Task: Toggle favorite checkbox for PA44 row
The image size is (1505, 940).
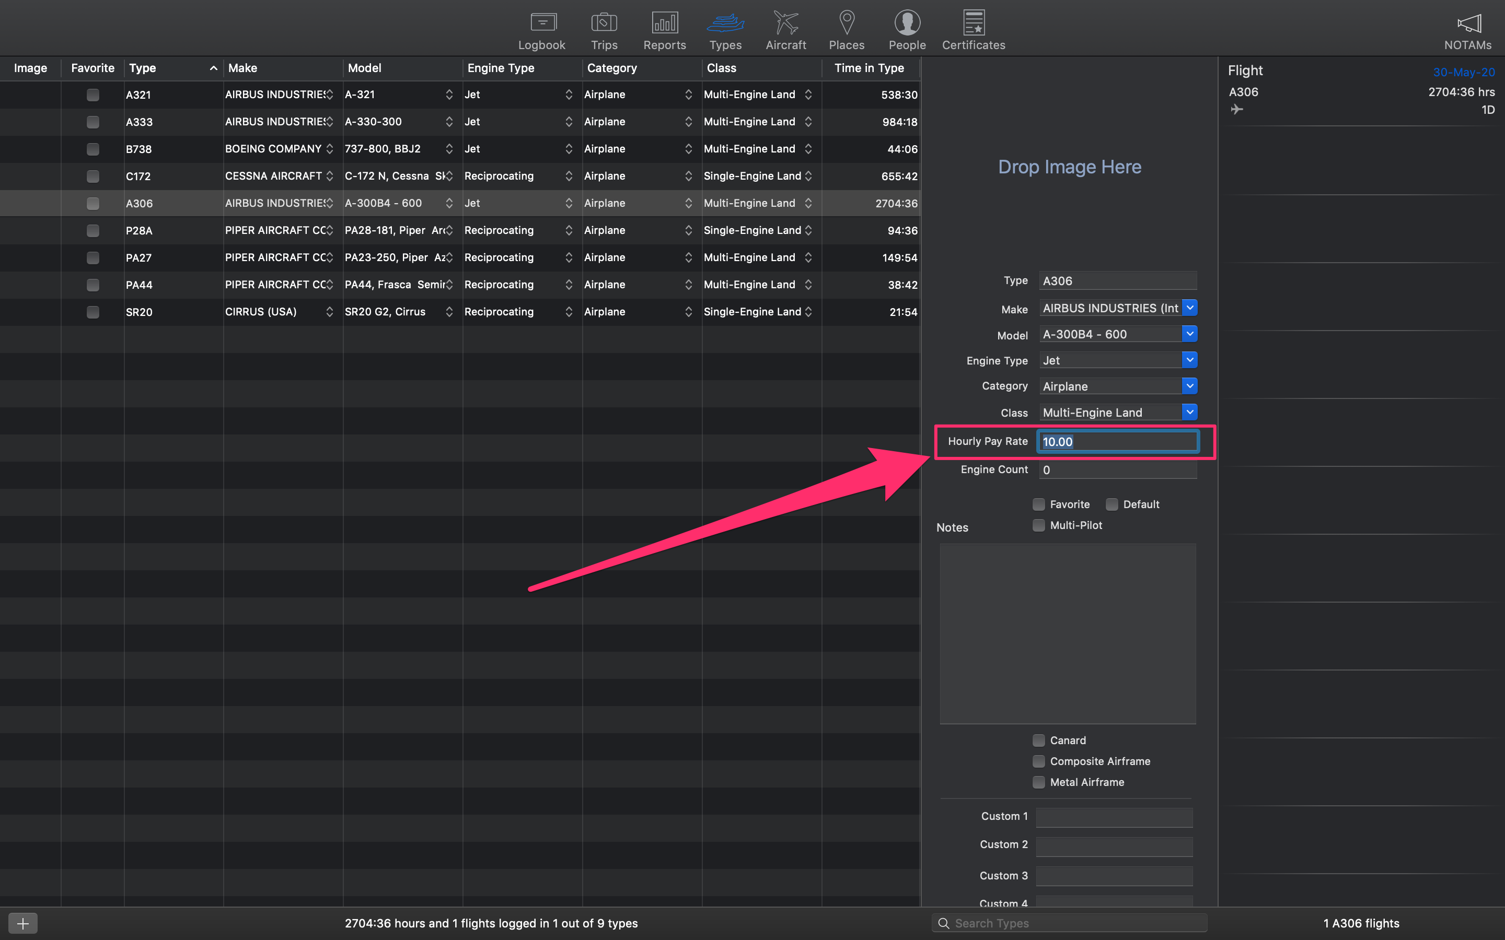Action: tap(92, 285)
